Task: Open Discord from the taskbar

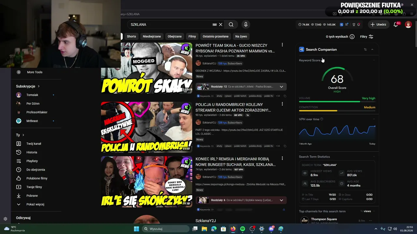Action: point(271,229)
